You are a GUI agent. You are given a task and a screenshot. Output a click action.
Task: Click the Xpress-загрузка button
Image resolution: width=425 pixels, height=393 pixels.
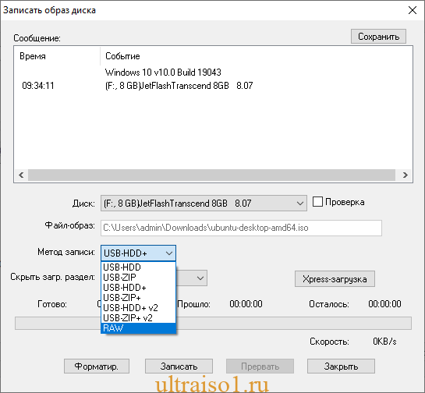coord(335,279)
